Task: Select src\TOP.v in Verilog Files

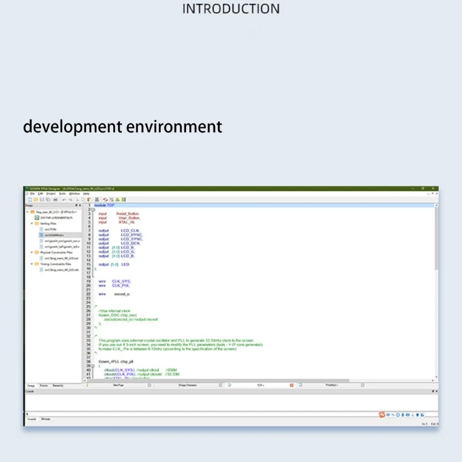Action: pos(50,229)
